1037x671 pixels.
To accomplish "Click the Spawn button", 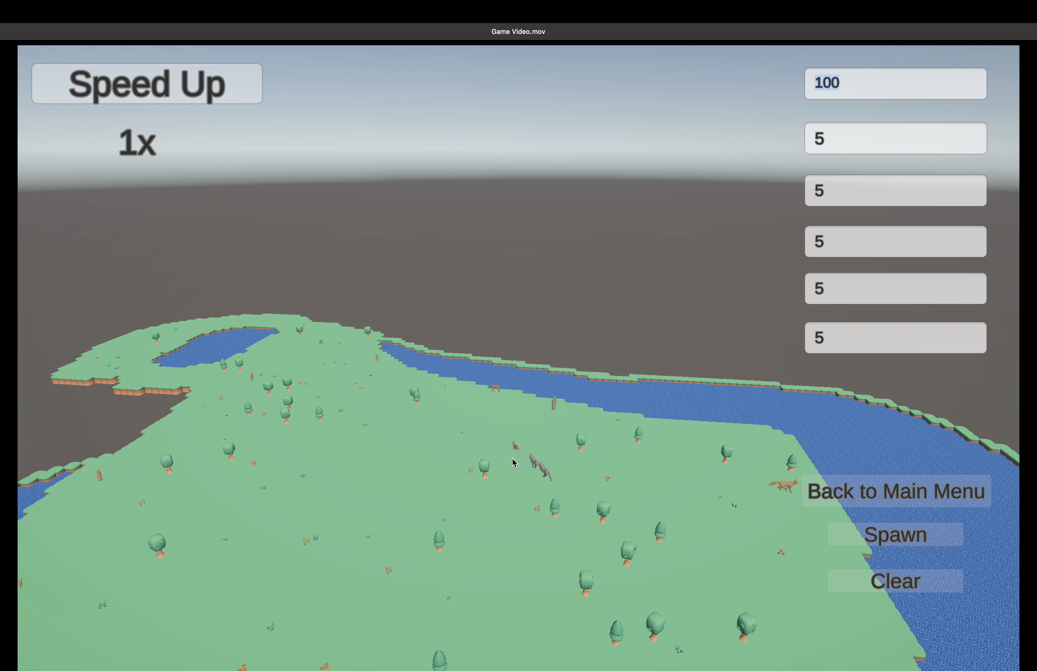I will click(x=895, y=534).
